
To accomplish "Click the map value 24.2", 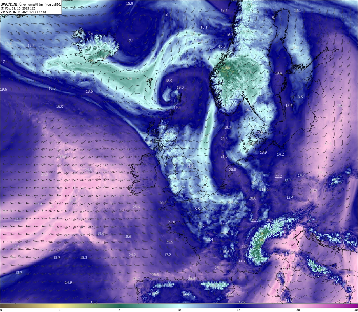I will click(132, 255).
